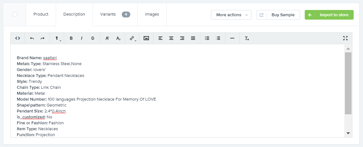Screen dimensions: 363x147
Task: Expand the More actions dropdown
Action: 231,15
